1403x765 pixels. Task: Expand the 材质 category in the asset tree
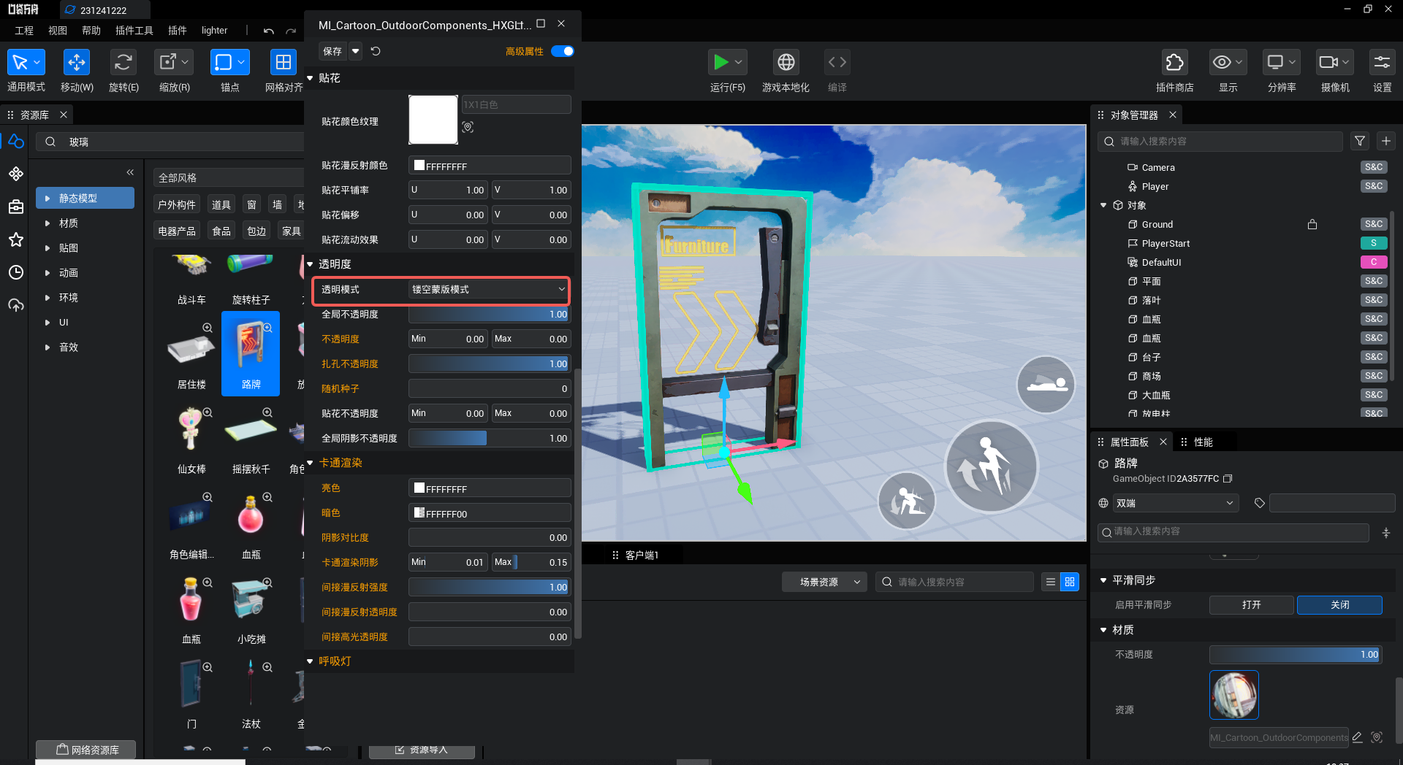click(47, 223)
